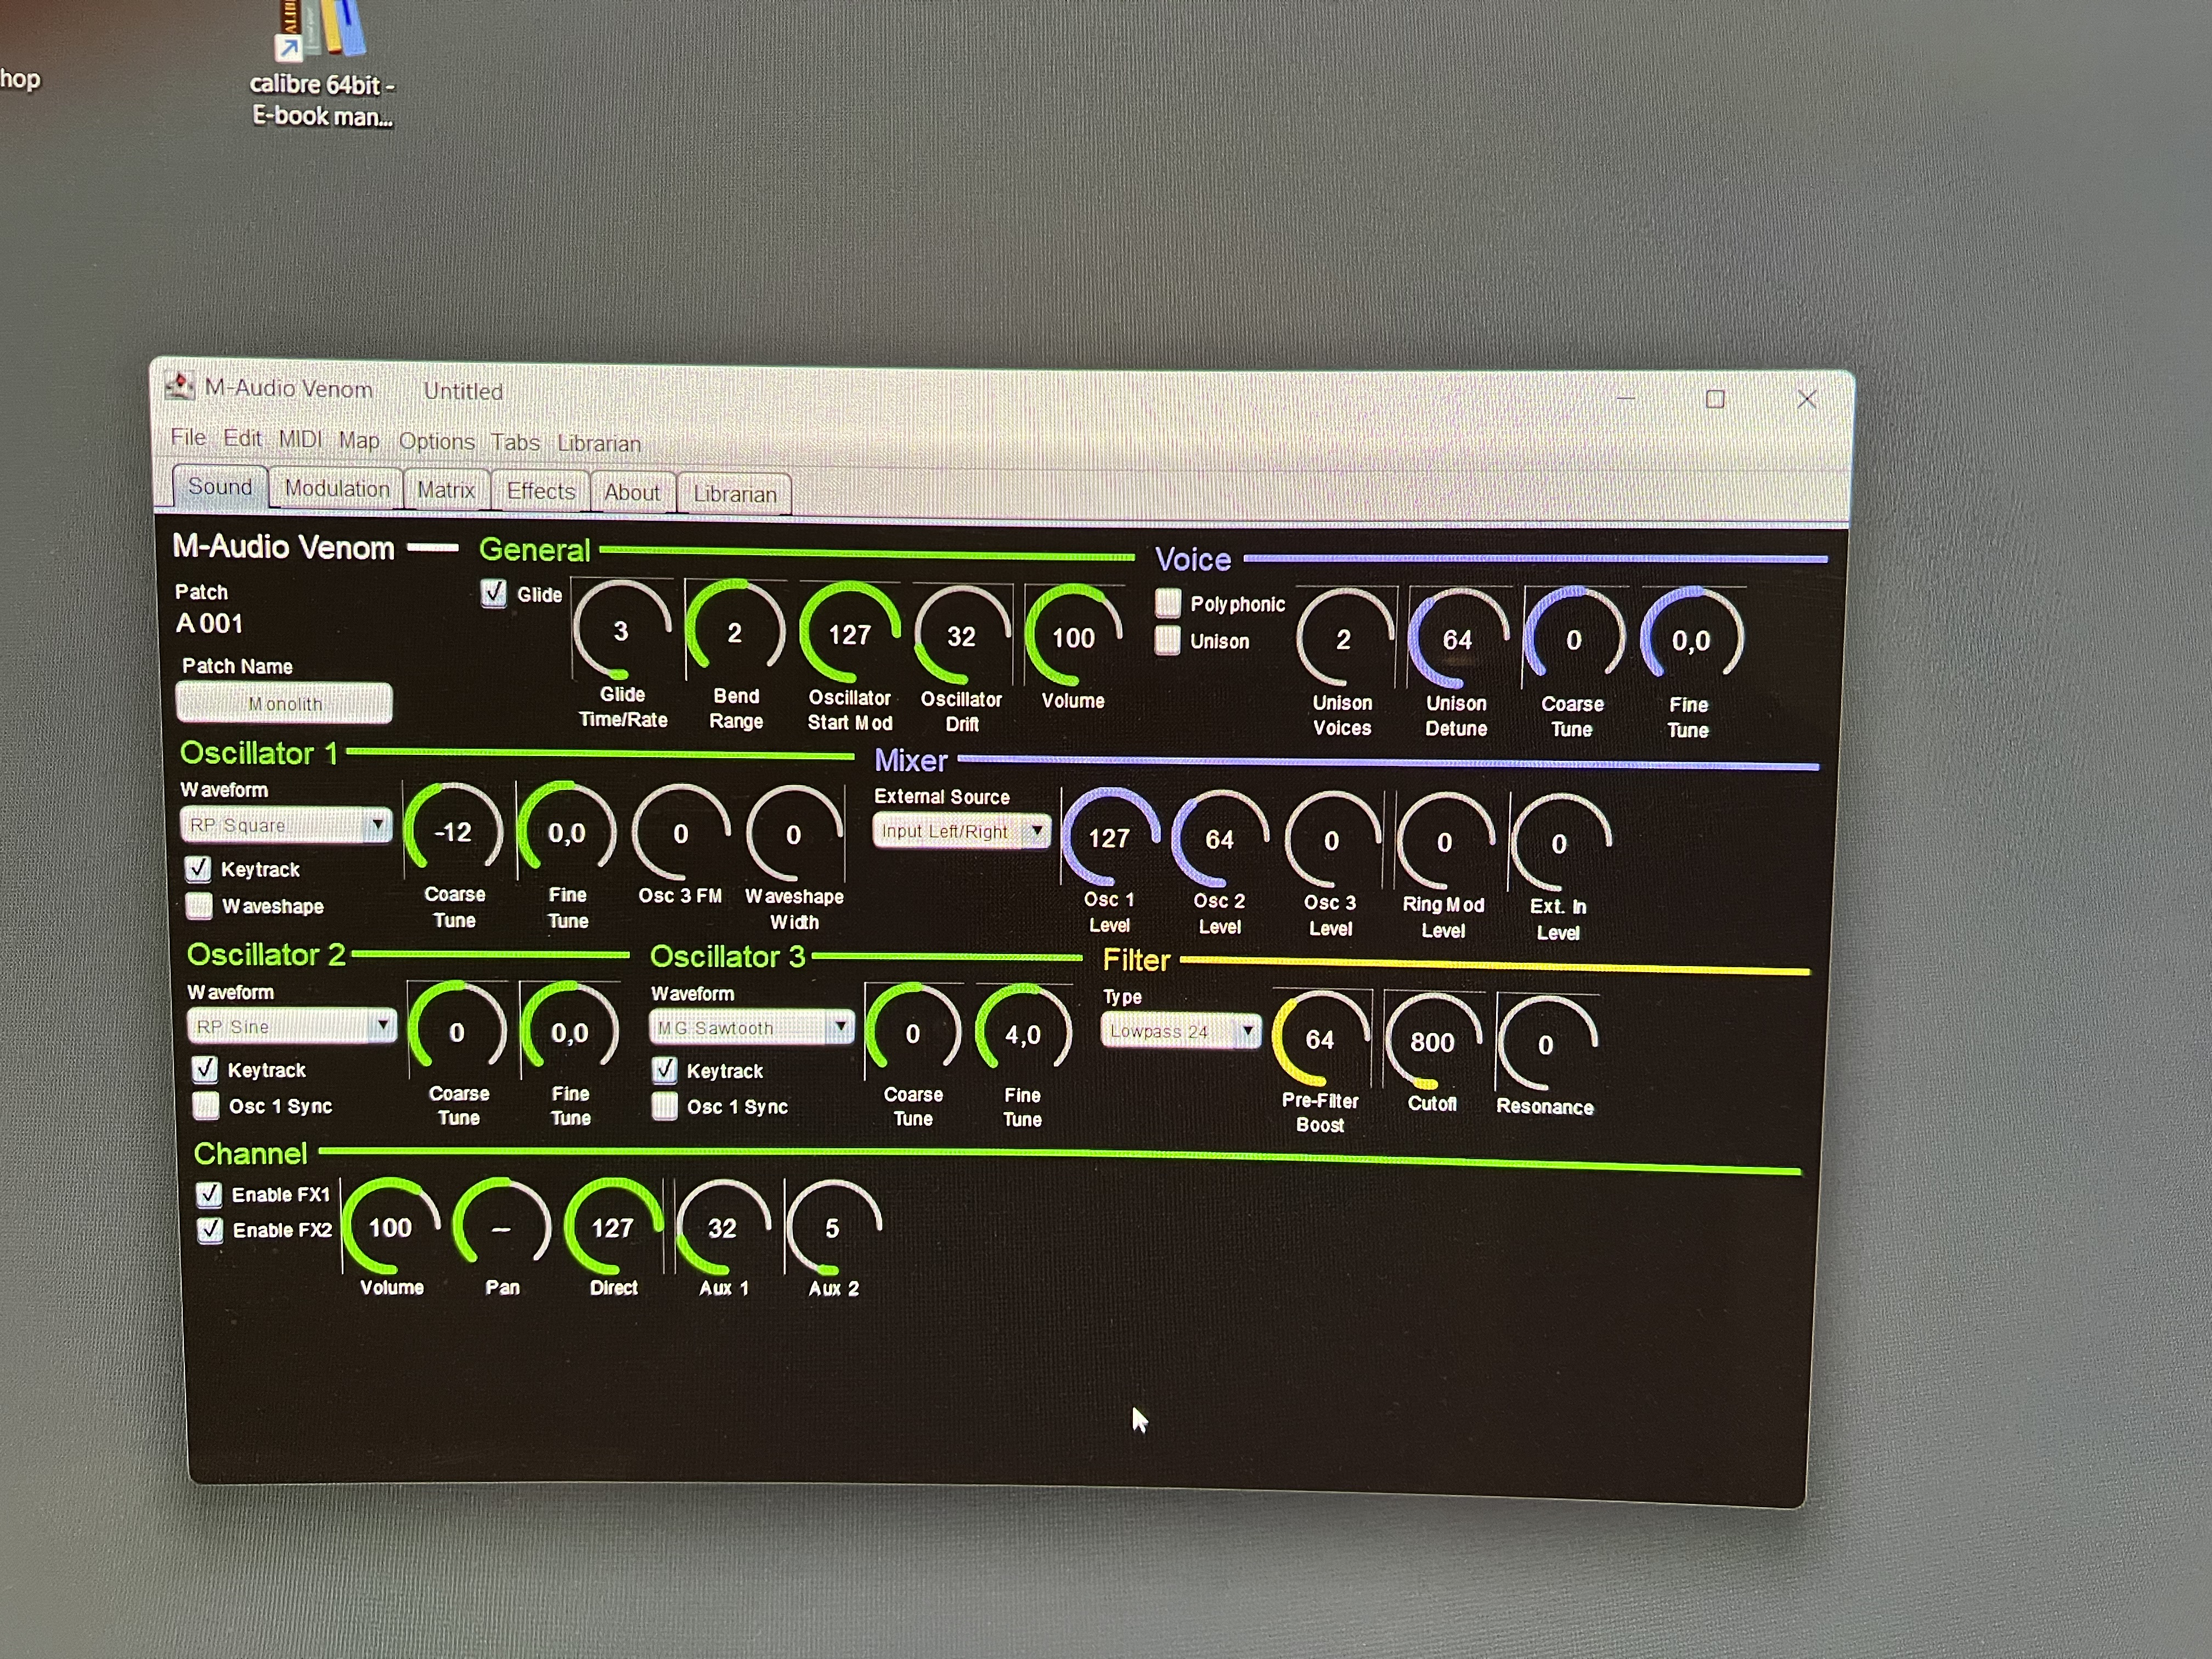Screen dimensions: 2212x1659
Task: Click the filter Cutoff knob
Action: pos(1431,1042)
